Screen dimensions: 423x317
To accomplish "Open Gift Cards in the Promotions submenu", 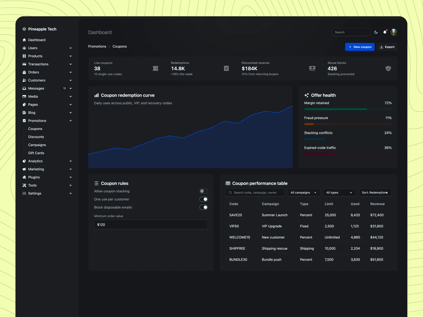I will (x=36, y=153).
